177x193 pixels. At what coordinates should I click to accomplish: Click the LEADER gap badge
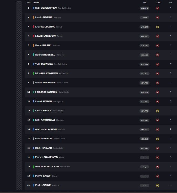pyautogui.click(x=144, y=8)
